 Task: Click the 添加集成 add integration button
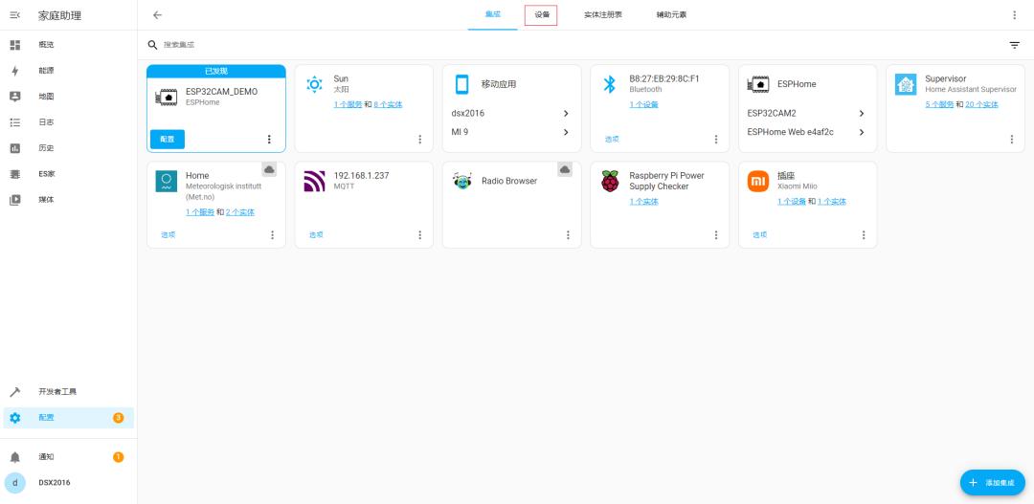[x=993, y=483]
